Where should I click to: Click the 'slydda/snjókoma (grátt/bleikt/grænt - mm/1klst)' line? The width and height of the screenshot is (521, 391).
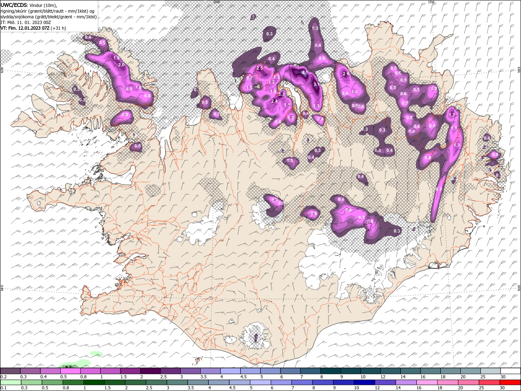[49, 17]
